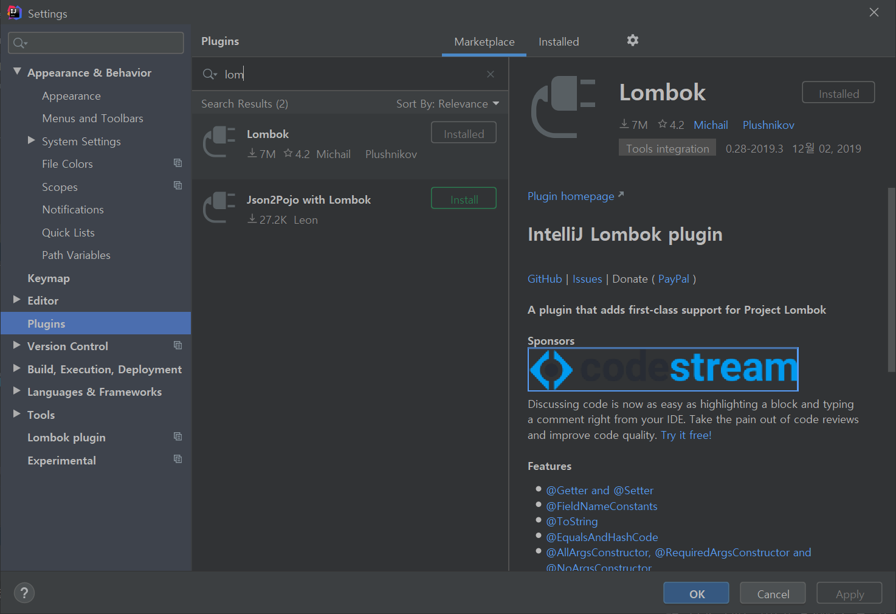Select Notifications settings
896x614 pixels.
73,210
